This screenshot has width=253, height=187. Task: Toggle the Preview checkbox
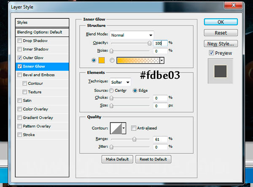pyautogui.click(x=211, y=53)
